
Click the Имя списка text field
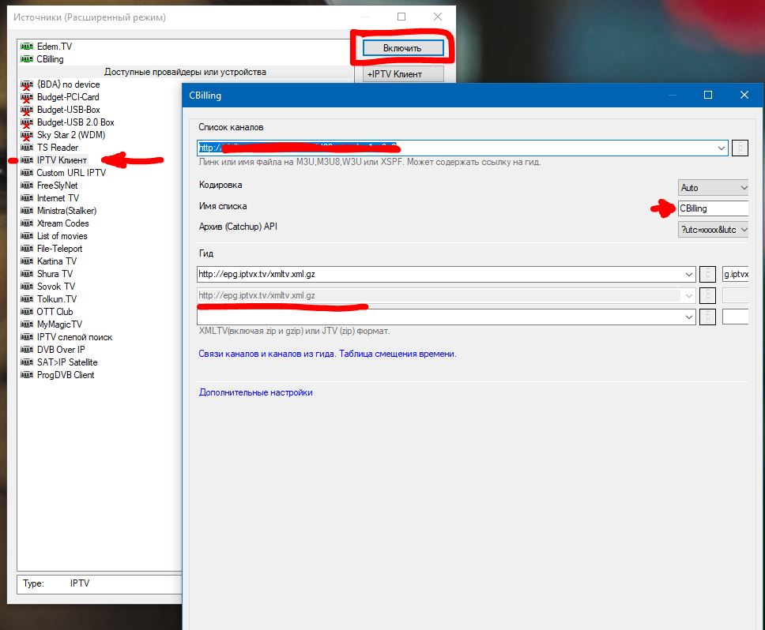click(713, 208)
